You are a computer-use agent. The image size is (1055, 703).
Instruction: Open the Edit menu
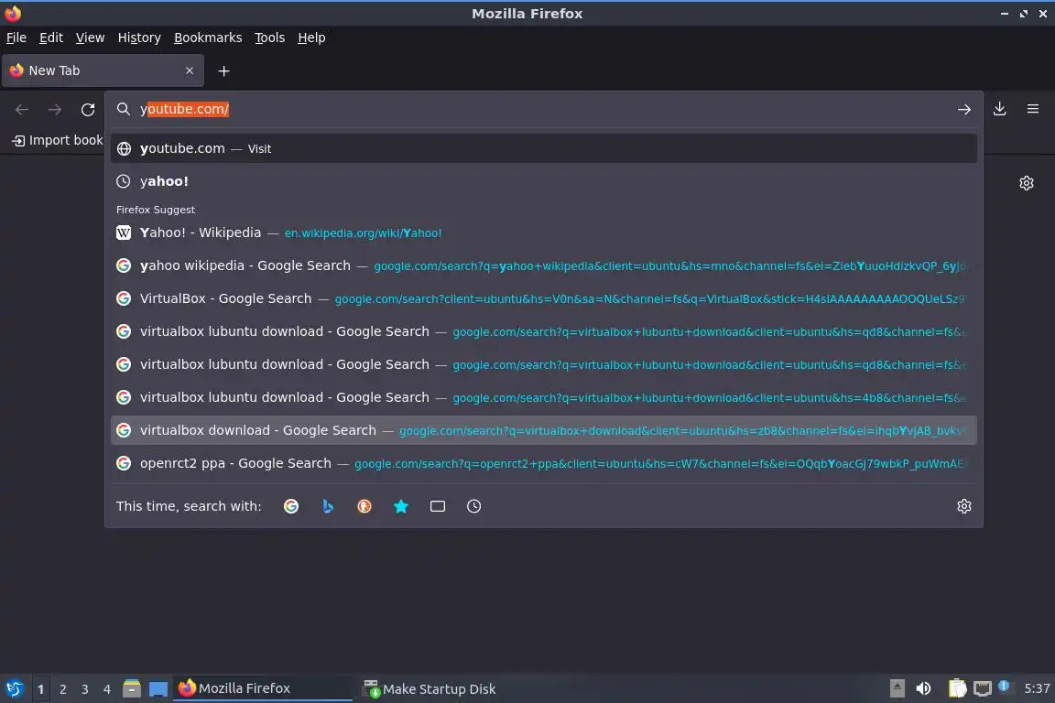(x=51, y=38)
